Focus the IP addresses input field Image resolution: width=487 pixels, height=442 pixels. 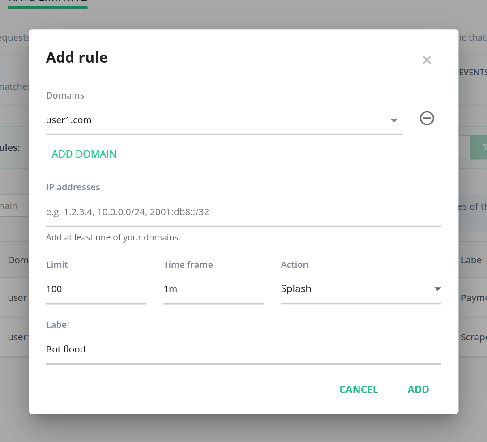coord(243,212)
